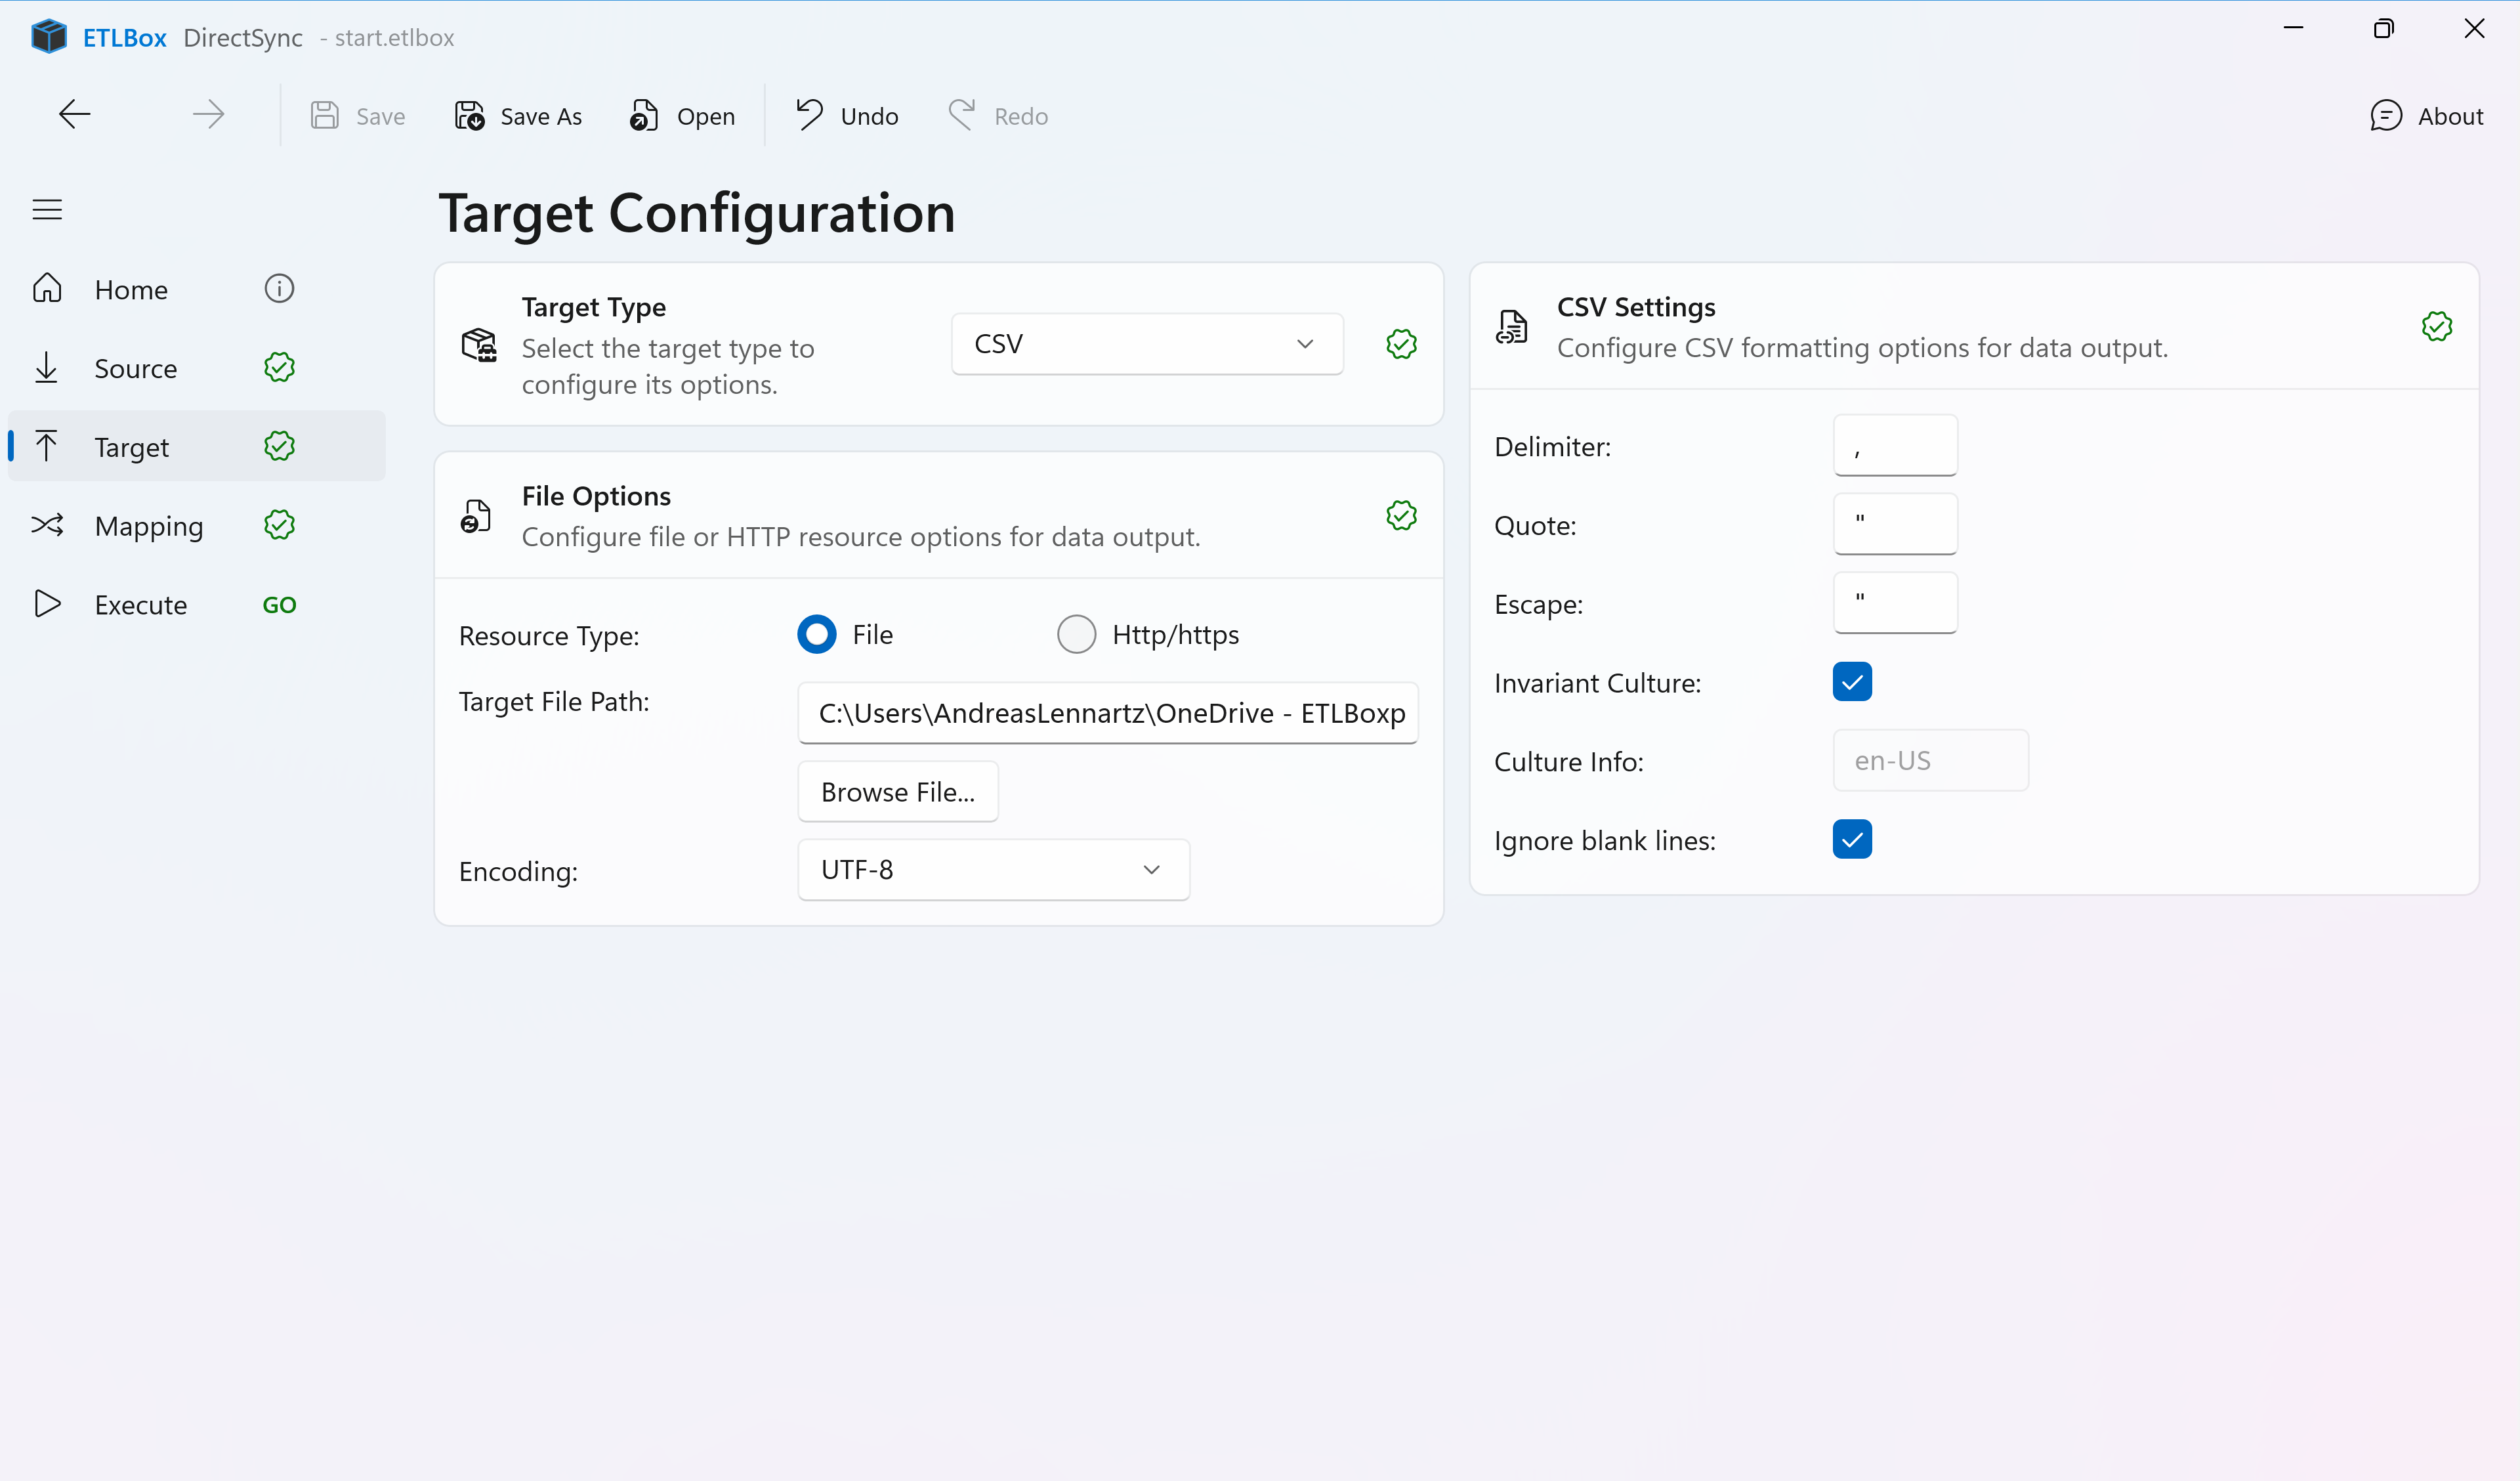Viewport: 2520px width, 1481px height.
Task: Enable the Http/https resource type
Action: (1077, 633)
